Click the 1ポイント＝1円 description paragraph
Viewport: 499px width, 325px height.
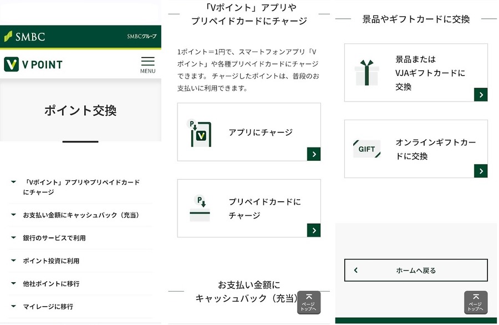pyautogui.click(x=248, y=70)
